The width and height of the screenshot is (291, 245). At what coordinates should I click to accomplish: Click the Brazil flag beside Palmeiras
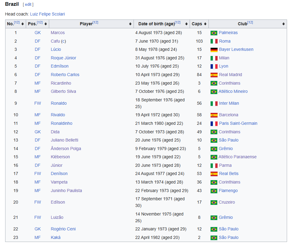214,33
